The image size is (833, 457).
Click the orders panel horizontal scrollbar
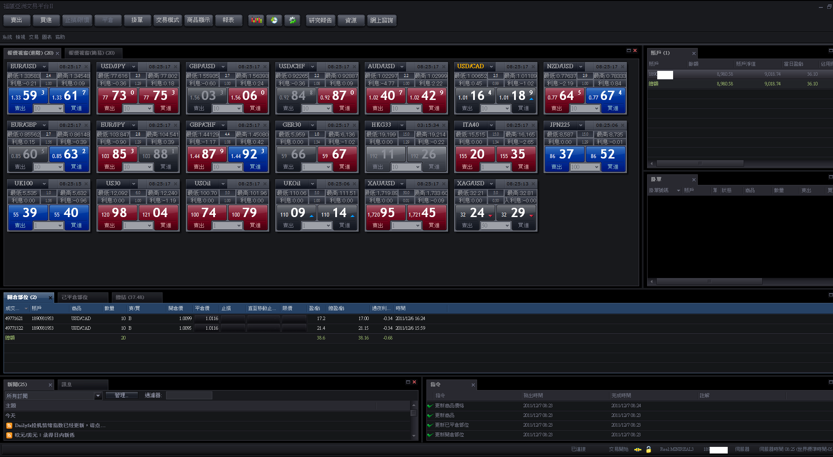709,281
